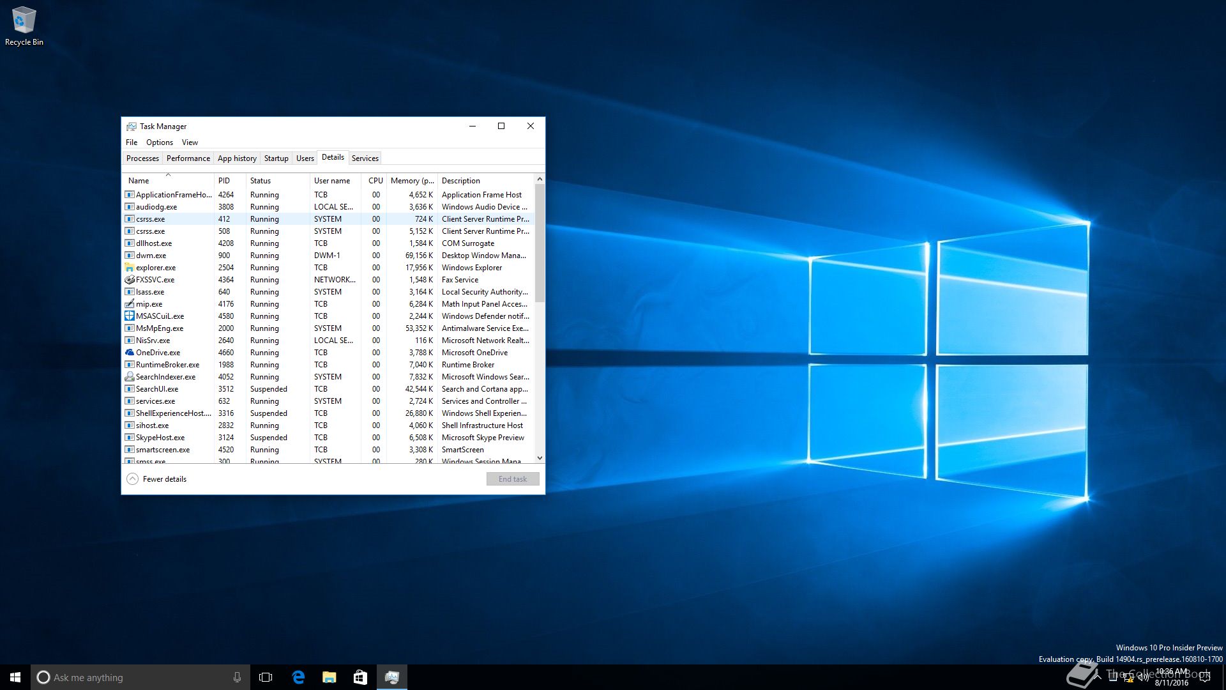Select the dllhost.exe process row
The width and height of the screenshot is (1226, 690).
pyautogui.click(x=328, y=243)
